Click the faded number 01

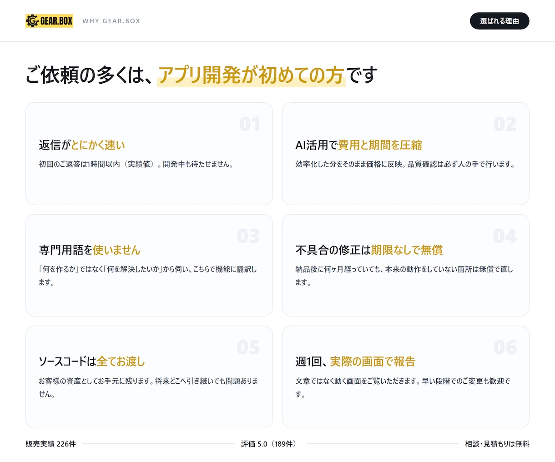point(250,124)
